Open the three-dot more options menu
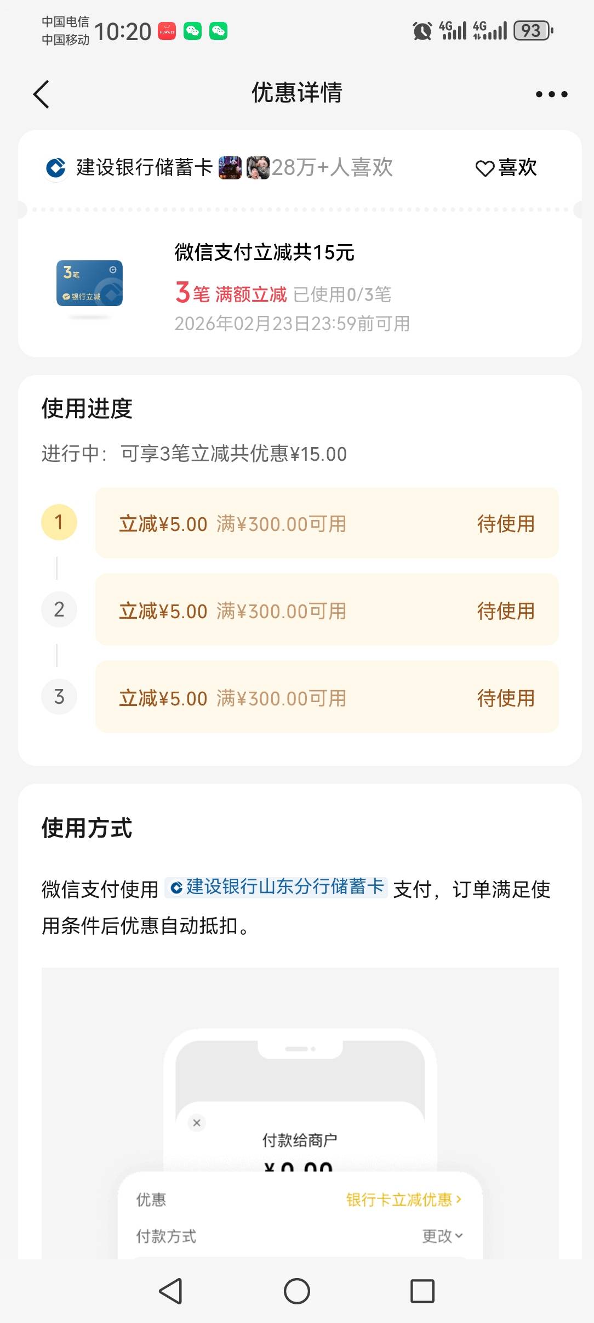This screenshot has height=1323, width=594. [551, 94]
